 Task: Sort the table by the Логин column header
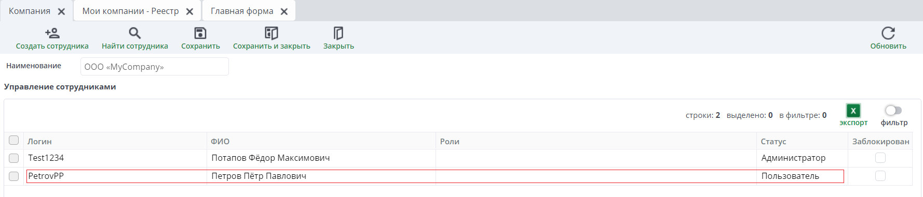pos(39,141)
